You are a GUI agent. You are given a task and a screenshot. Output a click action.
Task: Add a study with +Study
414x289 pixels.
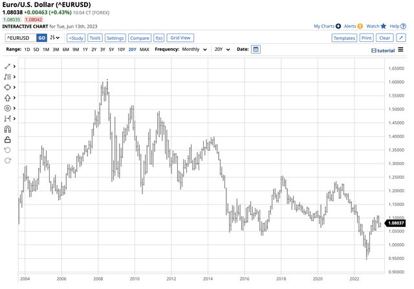click(76, 38)
